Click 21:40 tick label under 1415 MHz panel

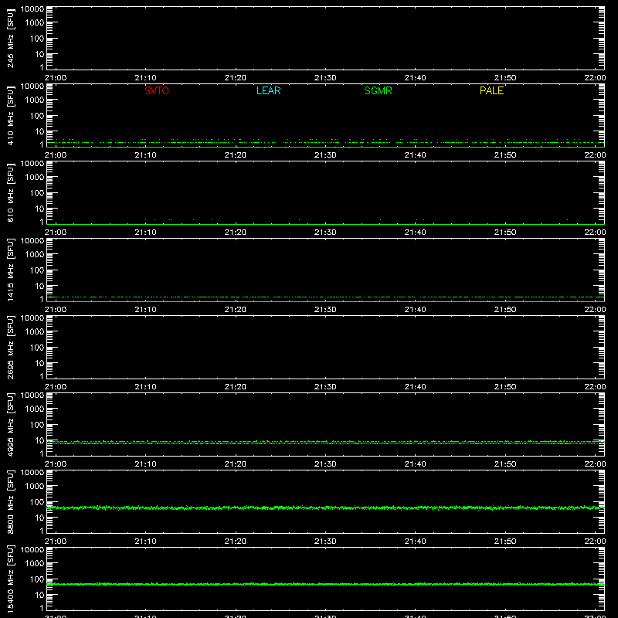[415, 310]
